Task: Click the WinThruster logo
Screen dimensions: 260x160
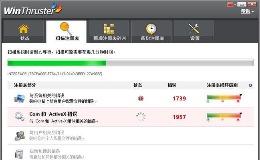Action: click(33, 9)
